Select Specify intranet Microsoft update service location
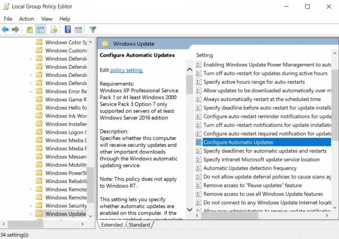The height and width of the screenshot is (239, 339). [262, 159]
